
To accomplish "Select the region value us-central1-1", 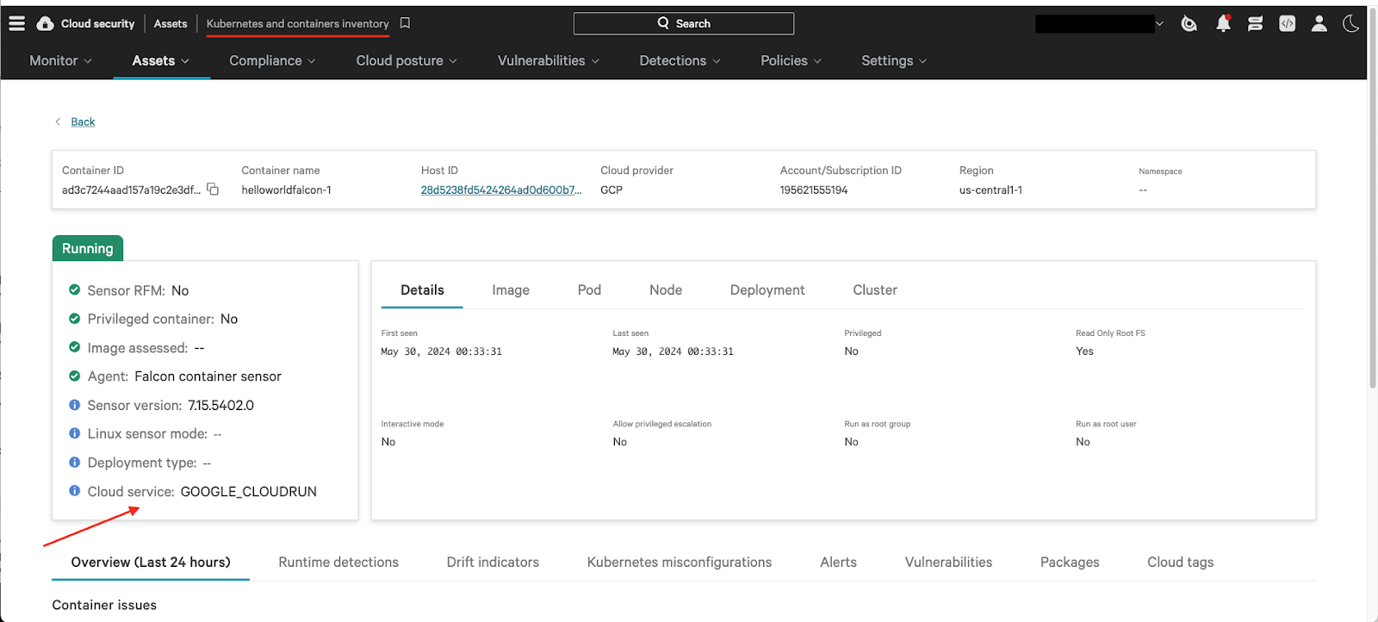I will click(x=990, y=190).
